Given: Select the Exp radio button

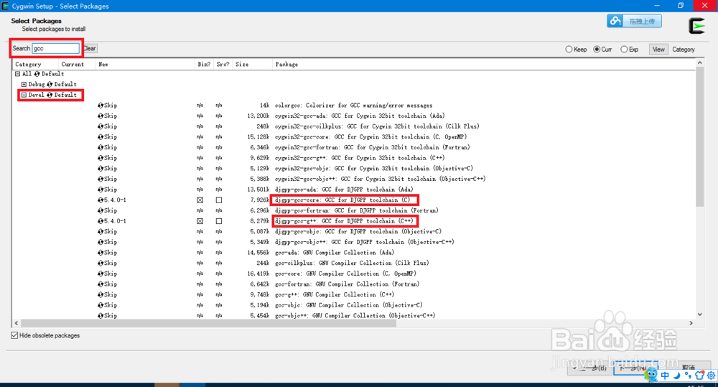Looking at the screenshot, I should coord(624,50).
